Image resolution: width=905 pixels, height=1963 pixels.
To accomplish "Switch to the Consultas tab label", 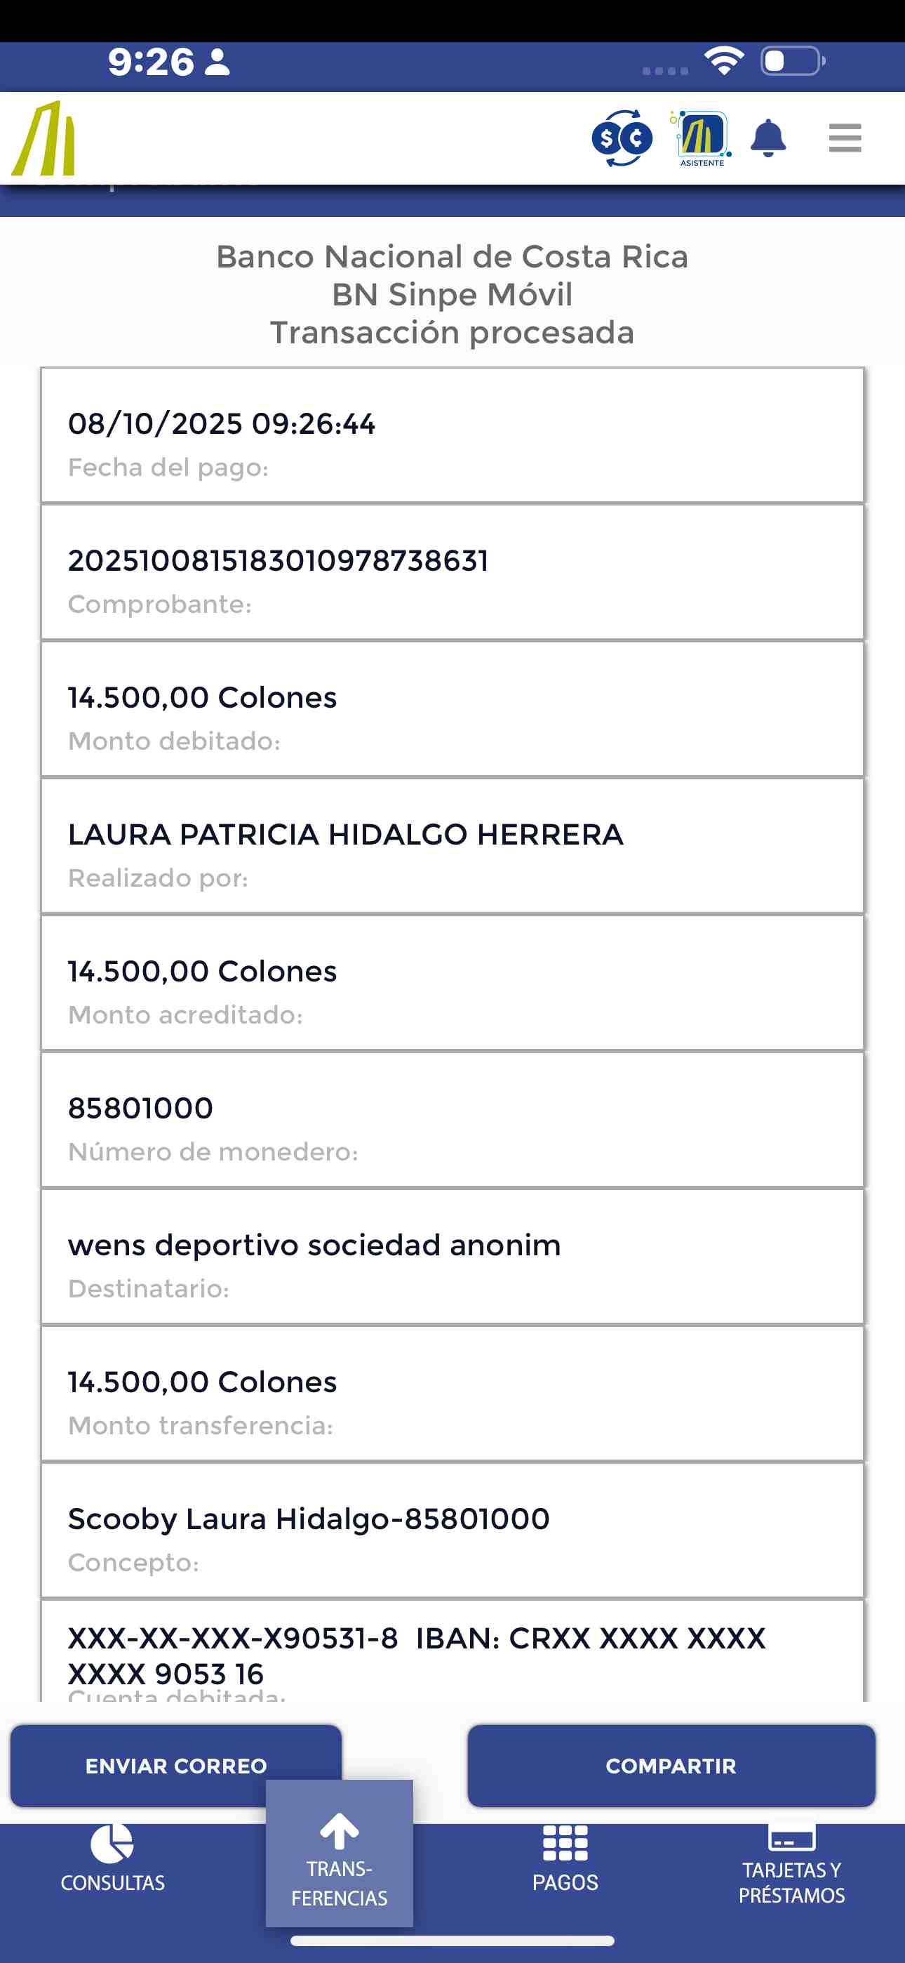I will click(x=112, y=1883).
